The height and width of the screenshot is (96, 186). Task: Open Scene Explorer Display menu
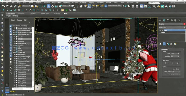(x=19, y=20)
